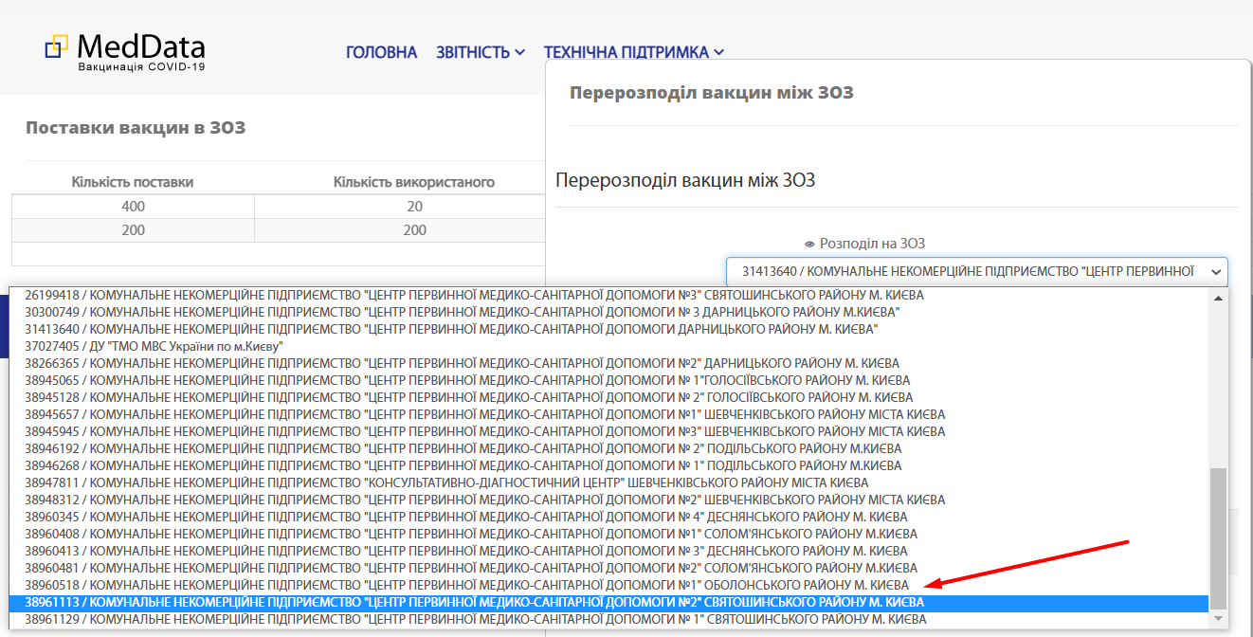Click the Кількість використаного column header
This screenshot has width=1253, height=637.
tap(413, 182)
